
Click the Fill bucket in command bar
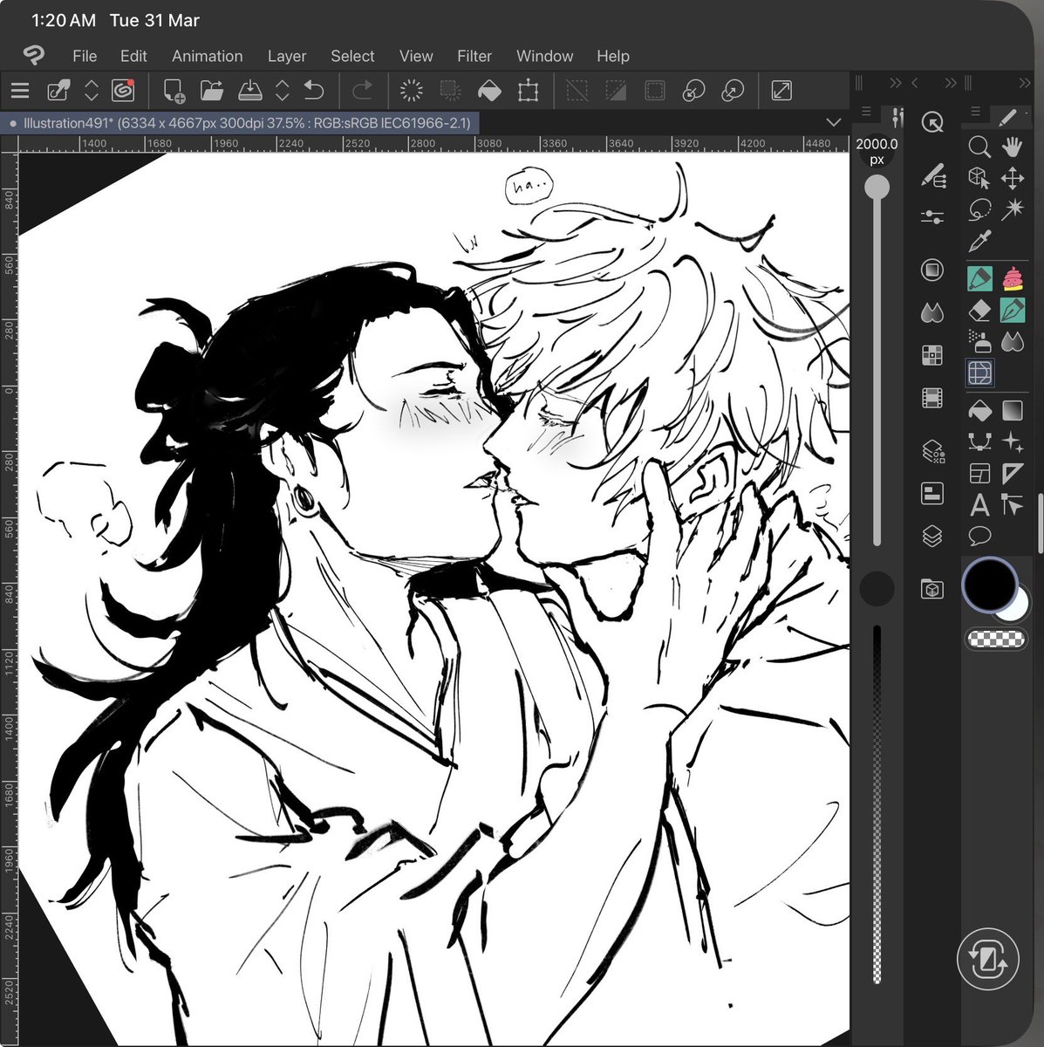pyautogui.click(x=489, y=91)
